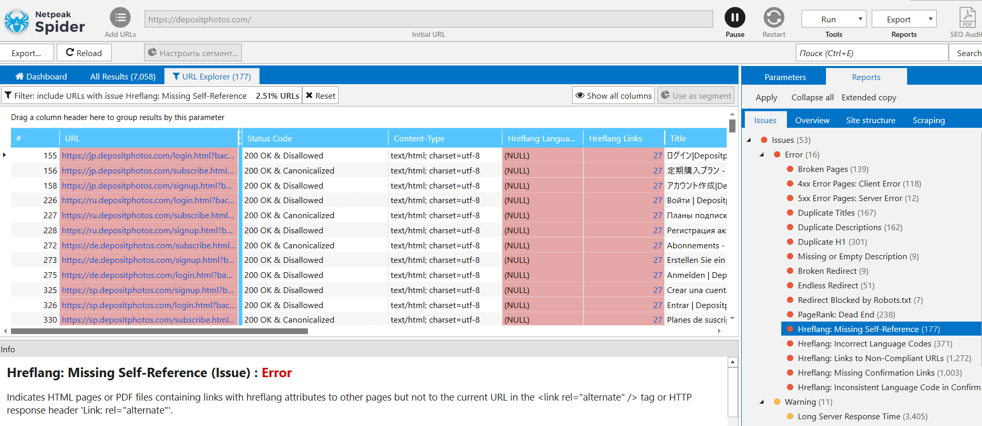This screenshot has height=426, width=982.
Task: Select the Issues sub-tab
Action: [765, 120]
